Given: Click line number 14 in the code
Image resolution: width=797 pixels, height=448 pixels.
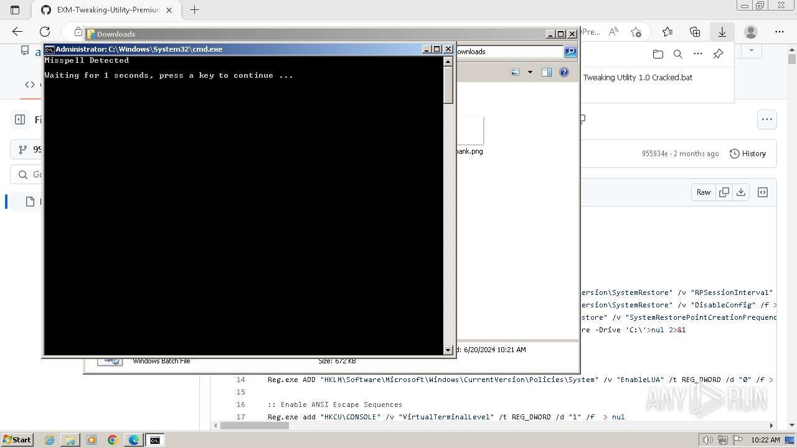Looking at the screenshot, I should click(240, 380).
